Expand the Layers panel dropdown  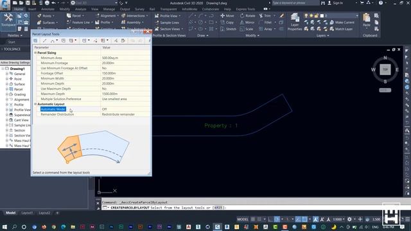pos(322,35)
